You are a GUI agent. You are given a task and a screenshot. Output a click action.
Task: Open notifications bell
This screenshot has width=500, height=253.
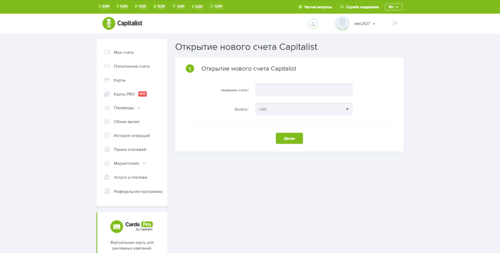click(313, 24)
